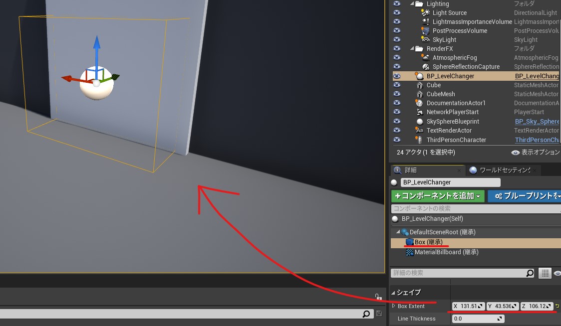Screen dimensions: 561x326
Task: Click the SkyLight actor icon
Action: (x=425, y=40)
